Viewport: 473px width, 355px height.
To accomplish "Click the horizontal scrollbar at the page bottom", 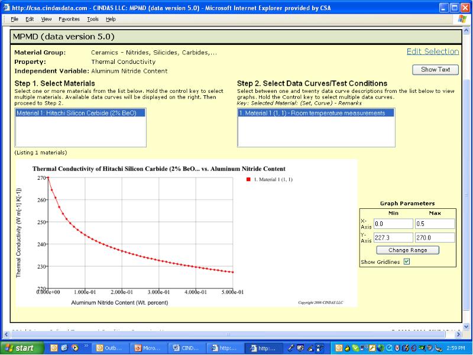I will (228, 334).
